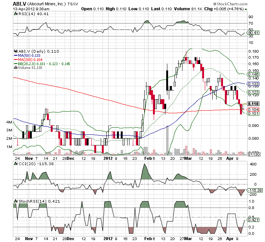Click the 0.145 upper Bollinger price tag

point(253,75)
